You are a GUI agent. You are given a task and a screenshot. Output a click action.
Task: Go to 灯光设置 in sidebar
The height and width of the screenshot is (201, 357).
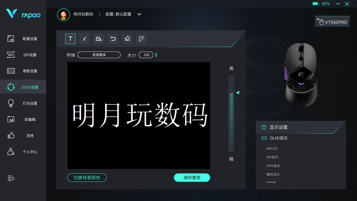tap(23, 103)
